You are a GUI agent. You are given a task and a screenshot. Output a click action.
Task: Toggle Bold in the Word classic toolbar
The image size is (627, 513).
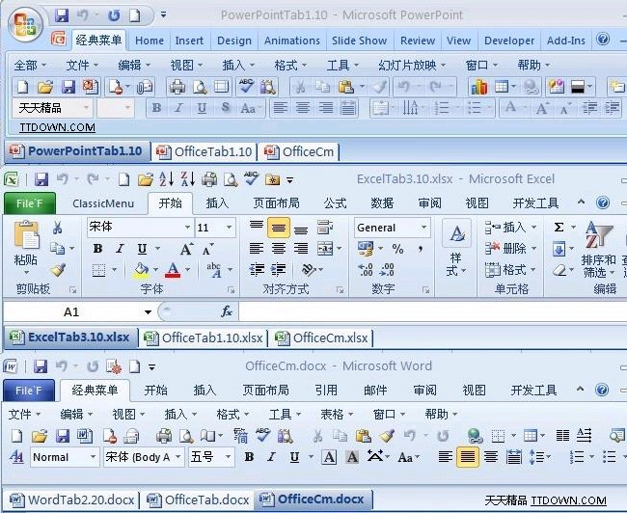249,457
